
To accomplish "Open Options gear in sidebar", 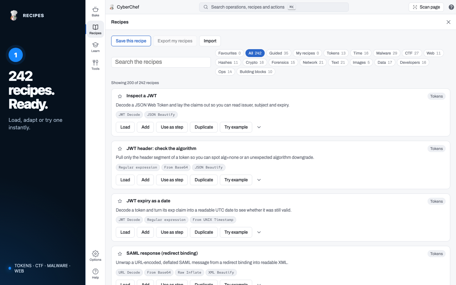I will click(95, 256).
